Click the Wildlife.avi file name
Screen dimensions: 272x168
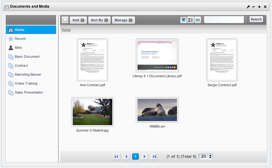157,126
